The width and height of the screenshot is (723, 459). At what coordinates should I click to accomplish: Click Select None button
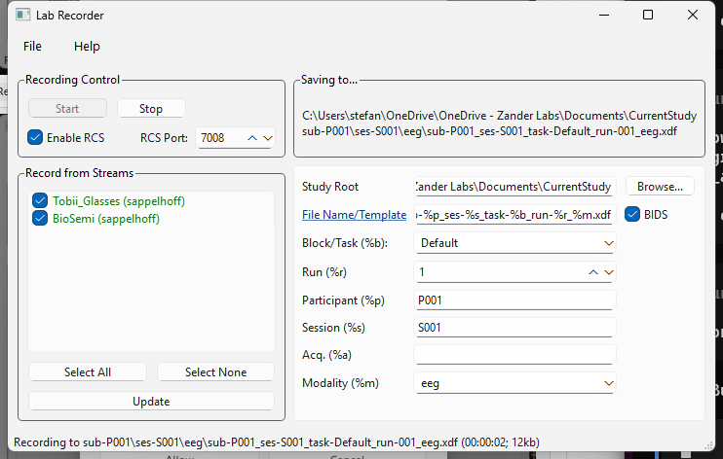coord(215,372)
